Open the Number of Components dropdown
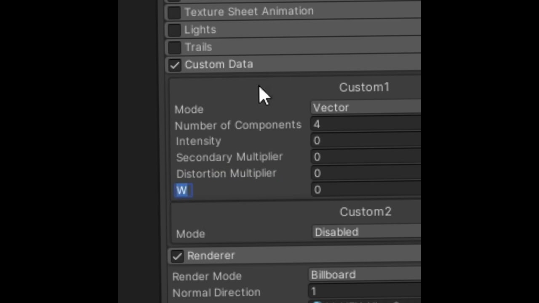This screenshot has width=539, height=303. [366, 124]
